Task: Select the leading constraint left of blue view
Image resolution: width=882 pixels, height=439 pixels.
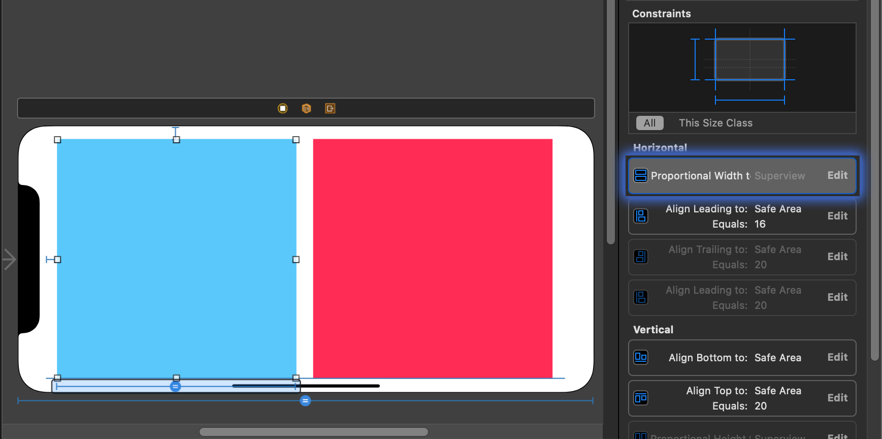Action: click(50, 260)
